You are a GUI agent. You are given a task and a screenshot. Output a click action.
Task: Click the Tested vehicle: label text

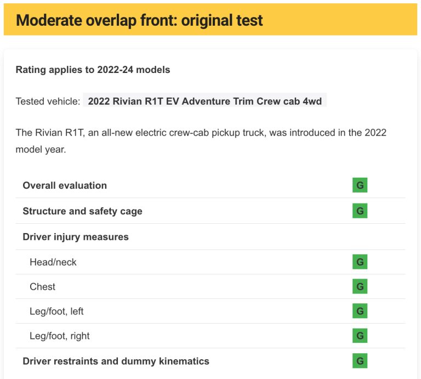[x=48, y=101]
